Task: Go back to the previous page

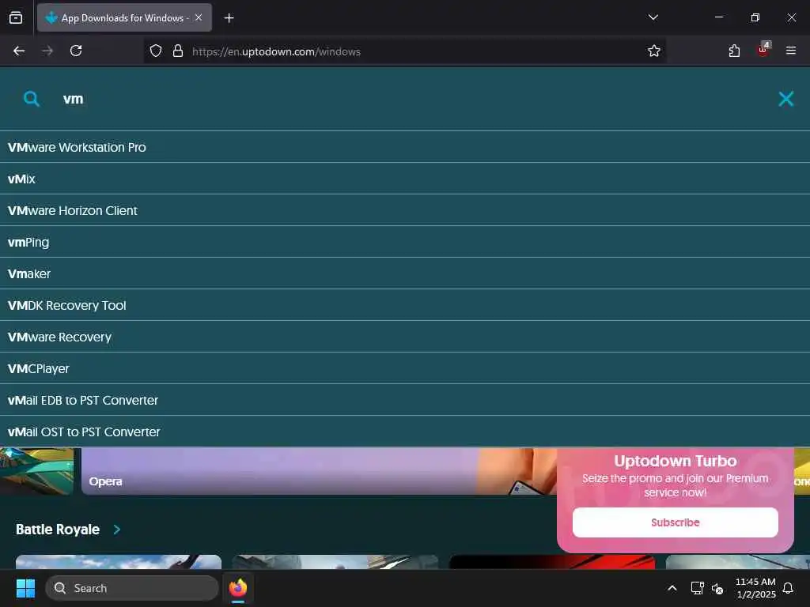Action: click(19, 51)
